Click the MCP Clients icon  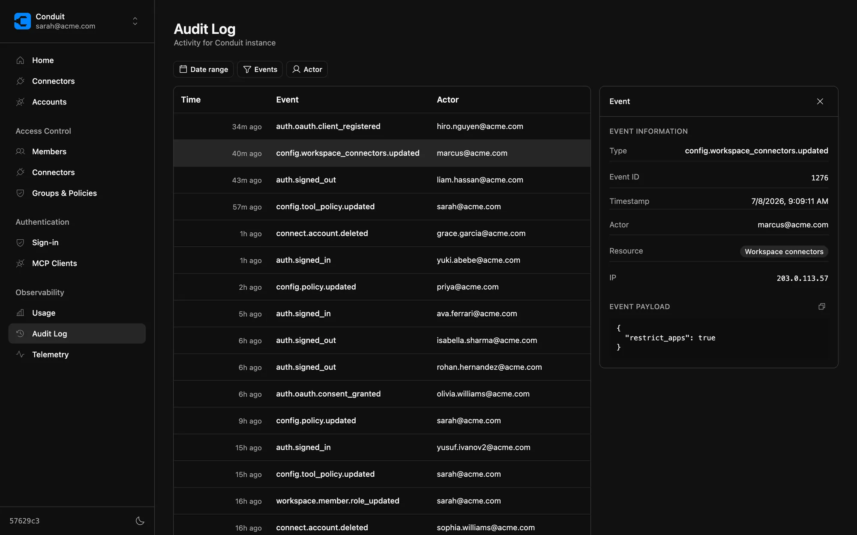pos(20,263)
